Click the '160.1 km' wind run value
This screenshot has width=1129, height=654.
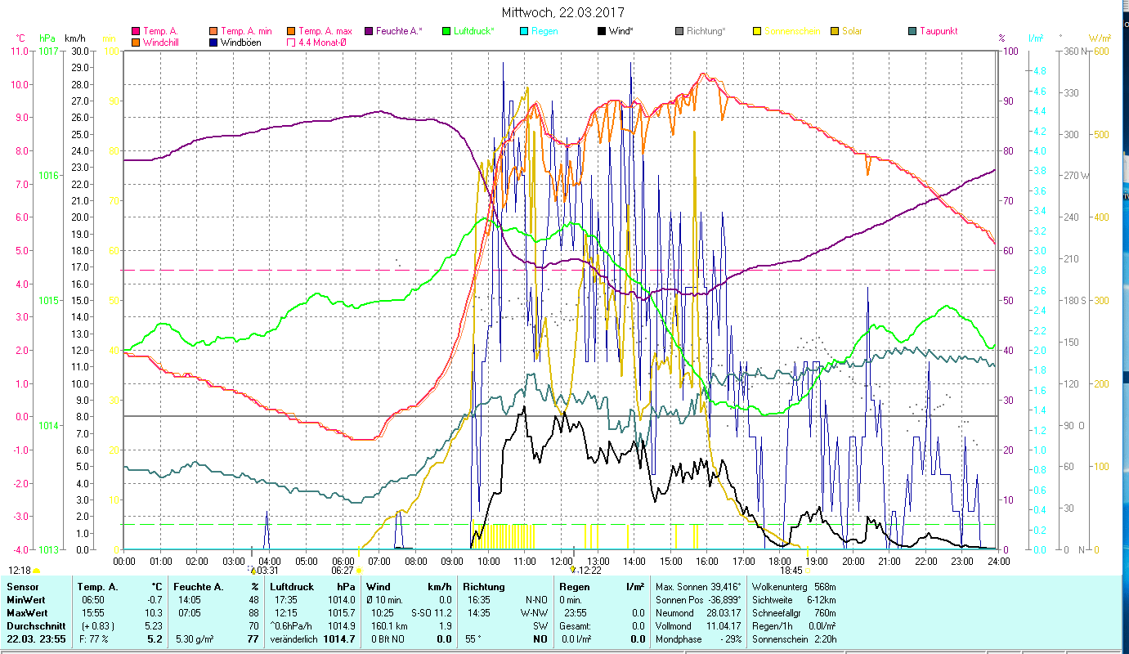389,626
